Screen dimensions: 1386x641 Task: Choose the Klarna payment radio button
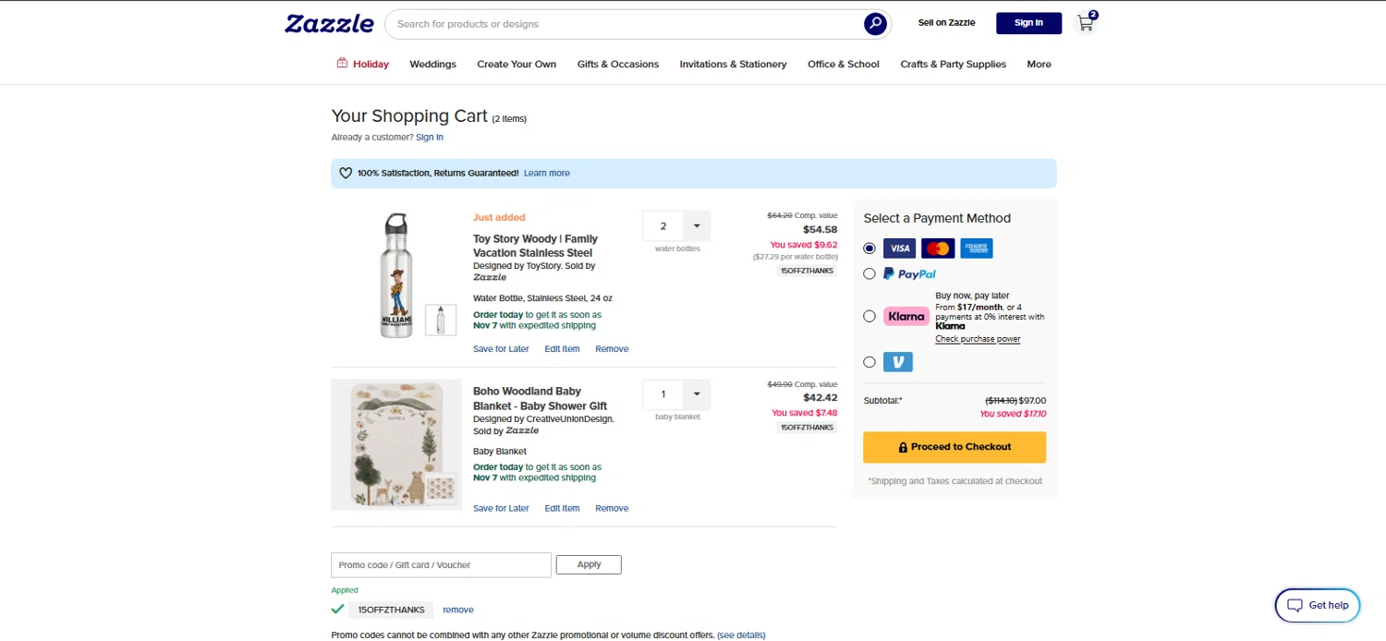coord(869,316)
